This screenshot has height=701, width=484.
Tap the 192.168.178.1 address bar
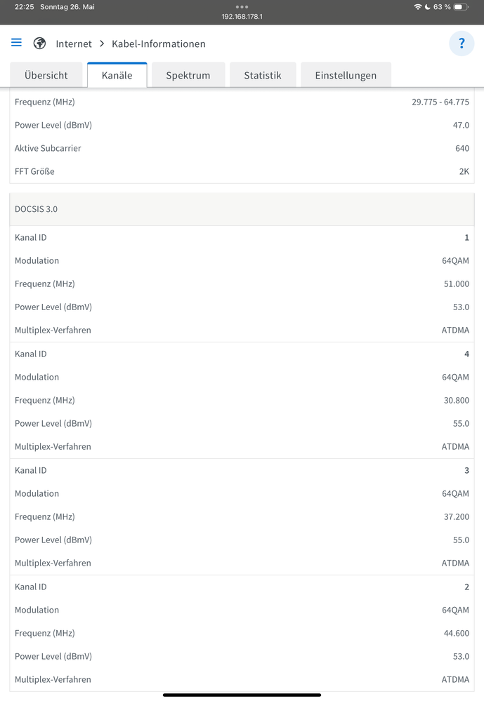[x=242, y=16]
